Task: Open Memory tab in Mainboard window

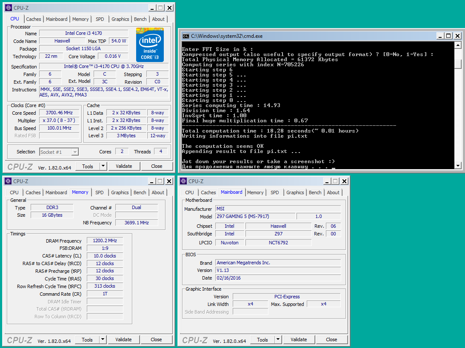Action: (x=255, y=192)
